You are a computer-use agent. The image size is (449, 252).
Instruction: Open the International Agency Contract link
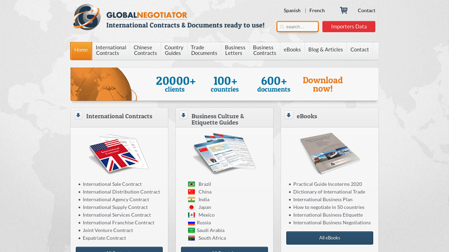coord(116,199)
